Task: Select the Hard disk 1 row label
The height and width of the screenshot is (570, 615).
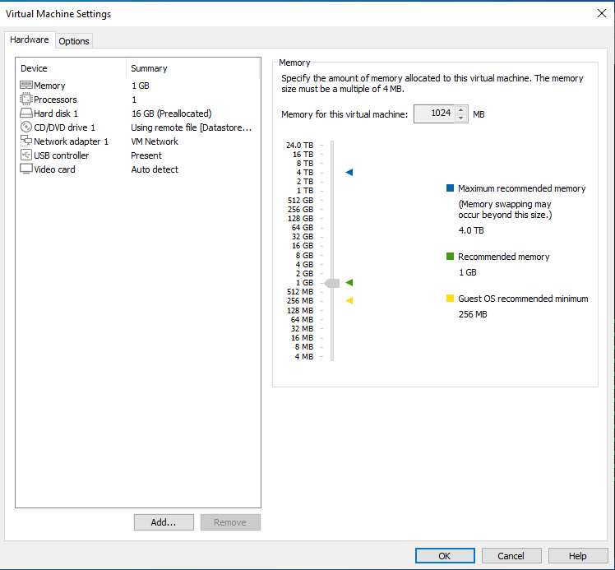Action: 56,114
